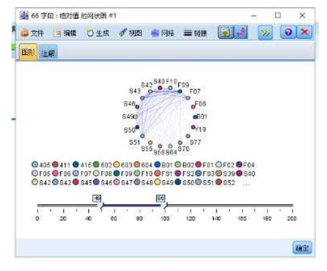The image size is (327, 271).
Task: Click the upper slider handle near 100
Action: pyautogui.click(x=166, y=206)
